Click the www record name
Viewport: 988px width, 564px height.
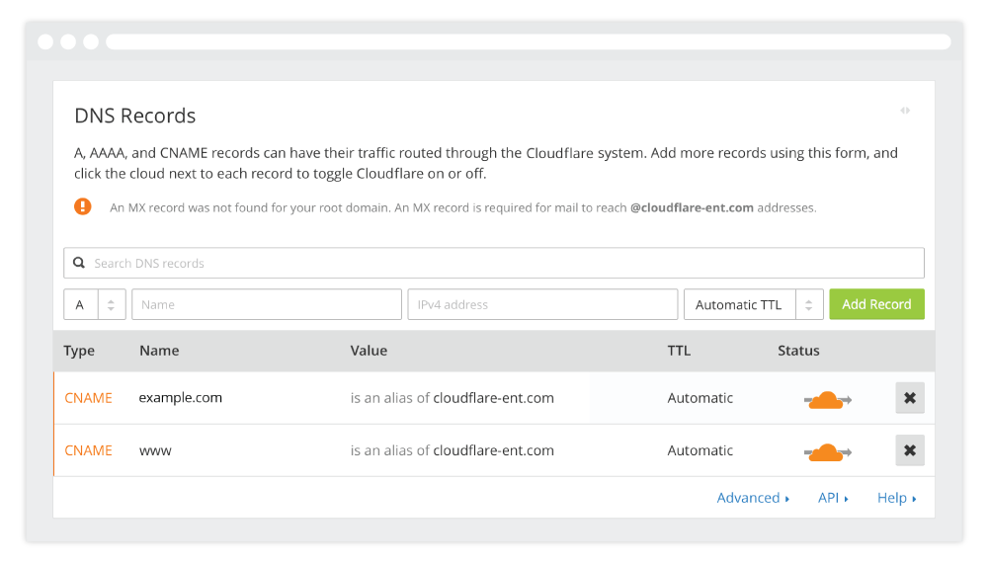155,451
